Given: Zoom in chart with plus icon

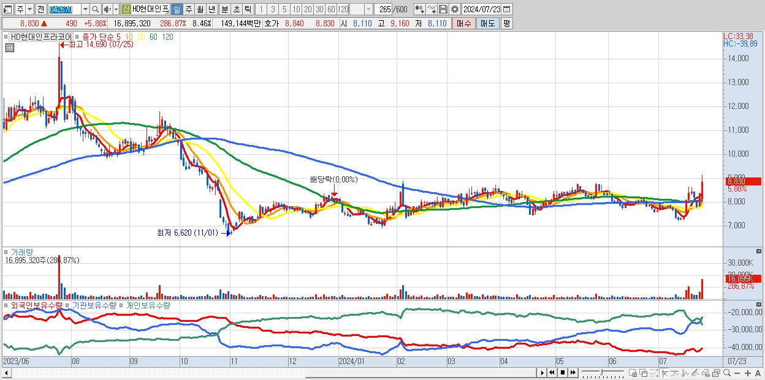Looking at the screenshot, I should tap(748, 373).
